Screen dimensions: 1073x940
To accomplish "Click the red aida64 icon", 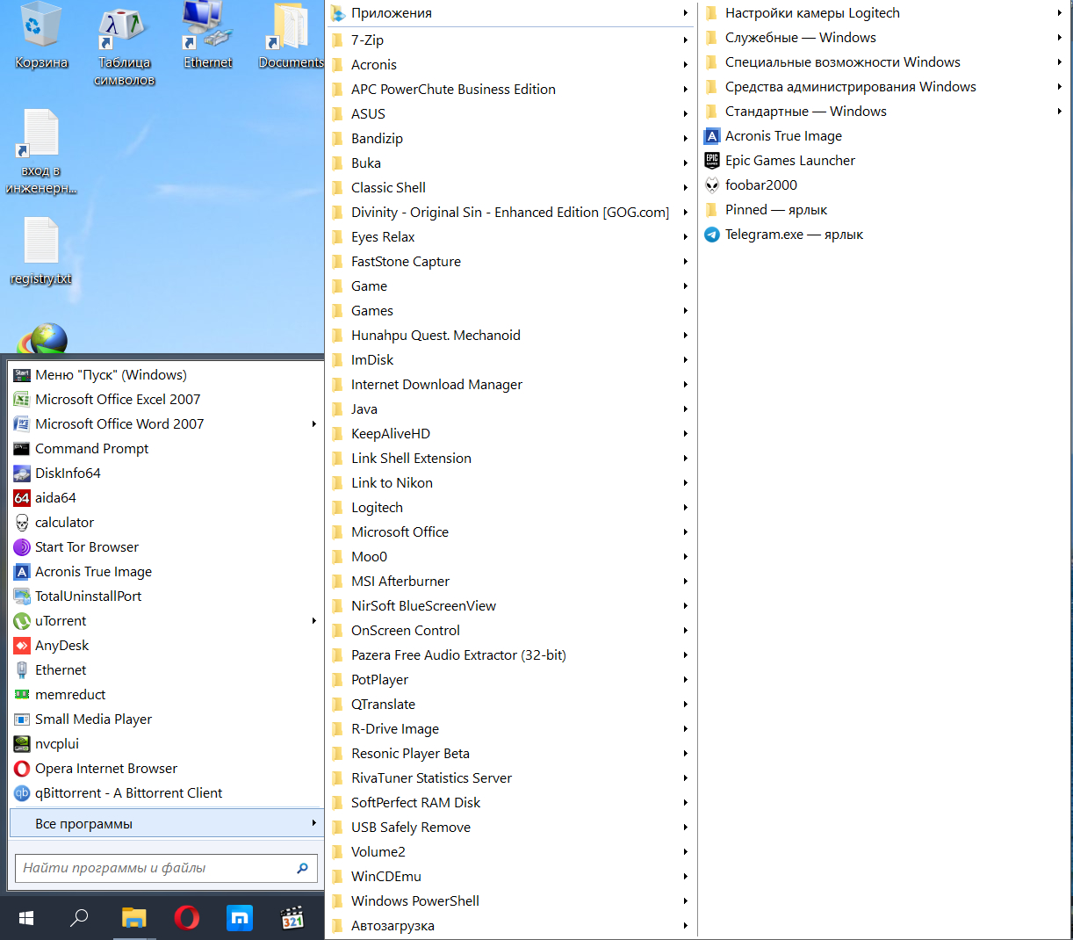I will coord(22,498).
